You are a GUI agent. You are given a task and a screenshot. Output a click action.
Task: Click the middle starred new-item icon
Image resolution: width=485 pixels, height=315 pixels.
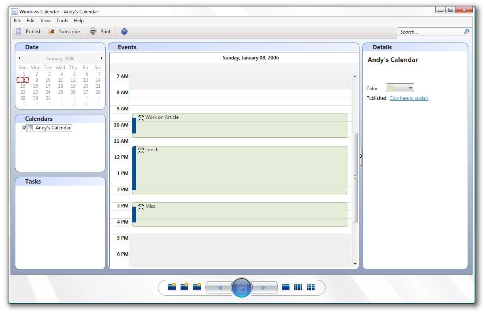click(x=185, y=287)
